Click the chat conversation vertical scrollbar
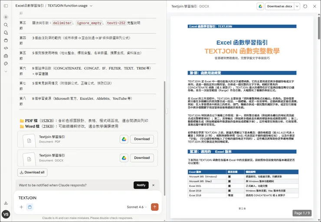Image resolution: width=321 pixels, height=222 pixels. point(164,138)
